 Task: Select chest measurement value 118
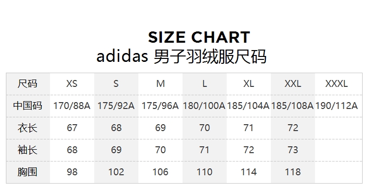tap(292, 172)
